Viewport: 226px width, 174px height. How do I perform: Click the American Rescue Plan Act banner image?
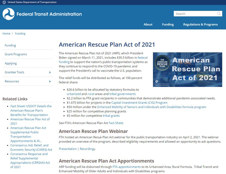[188, 70]
